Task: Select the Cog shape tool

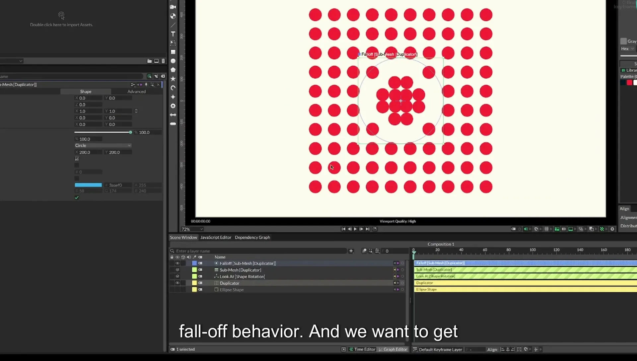Action: coord(173,106)
